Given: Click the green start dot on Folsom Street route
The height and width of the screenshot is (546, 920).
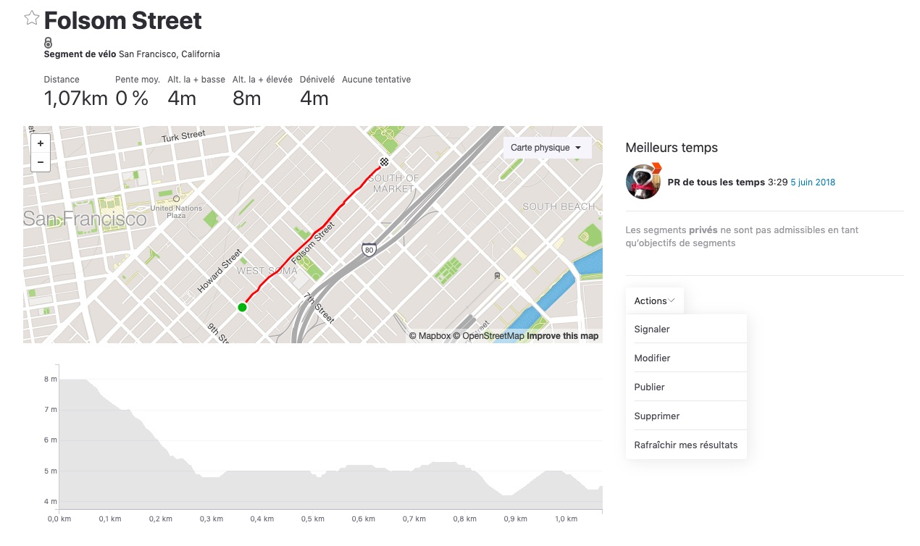Looking at the screenshot, I should click(242, 307).
